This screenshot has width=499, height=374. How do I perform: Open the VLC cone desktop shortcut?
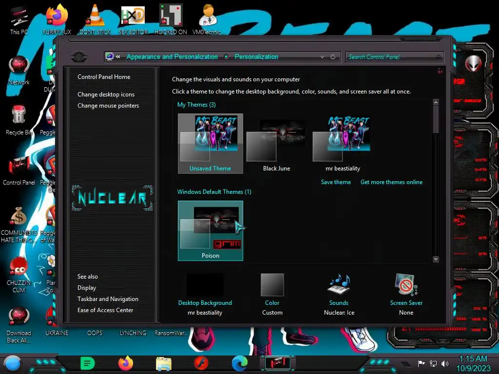pos(95,19)
